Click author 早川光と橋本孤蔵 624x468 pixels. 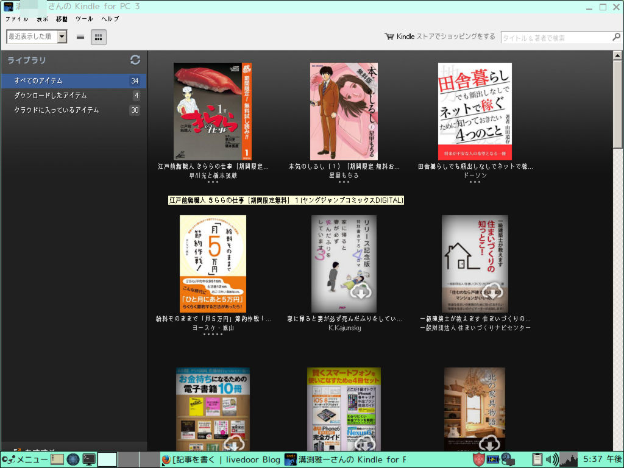[213, 175]
